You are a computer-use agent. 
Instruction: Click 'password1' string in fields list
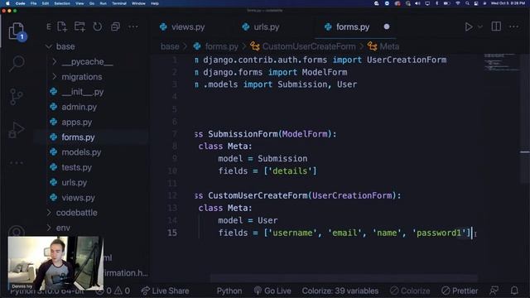(x=439, y=233)
